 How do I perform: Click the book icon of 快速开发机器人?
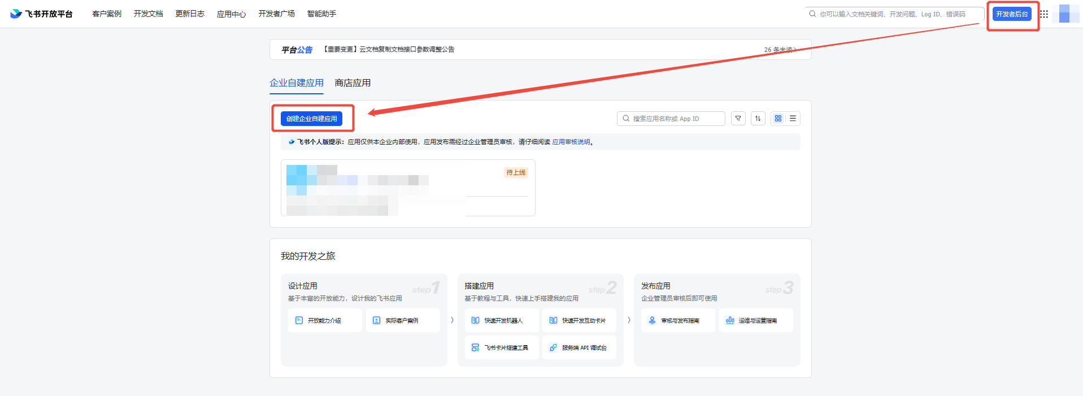pos(476,320)
